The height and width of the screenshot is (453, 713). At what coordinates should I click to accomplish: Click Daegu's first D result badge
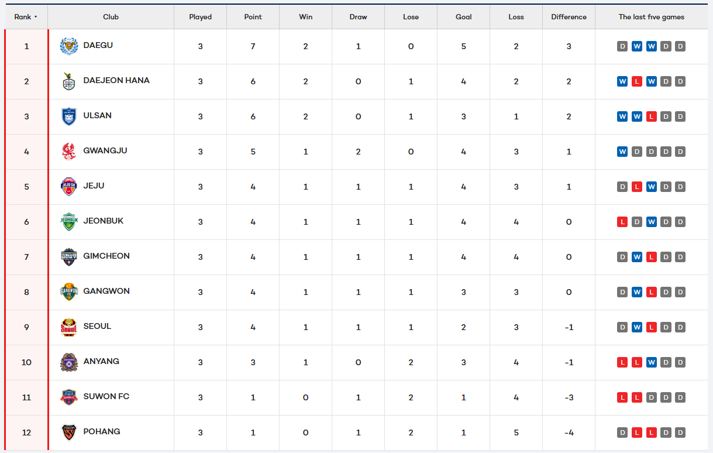[x=622, y=46]
